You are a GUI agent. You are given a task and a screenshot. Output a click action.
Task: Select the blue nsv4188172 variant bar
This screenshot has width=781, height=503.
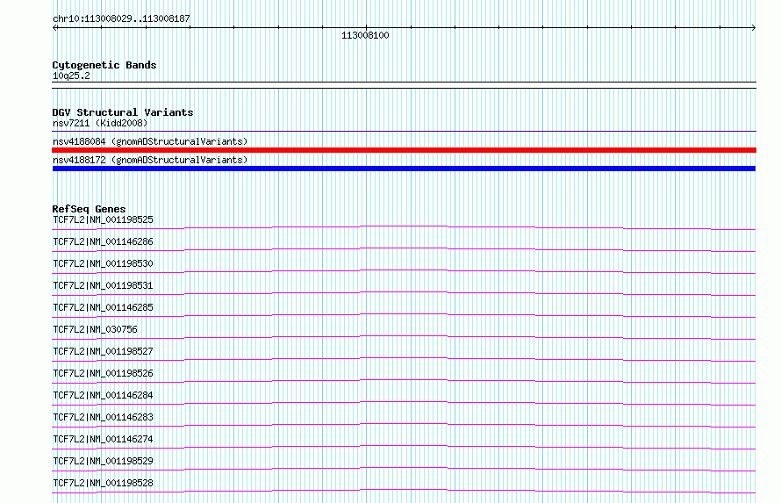coord(404,169)
